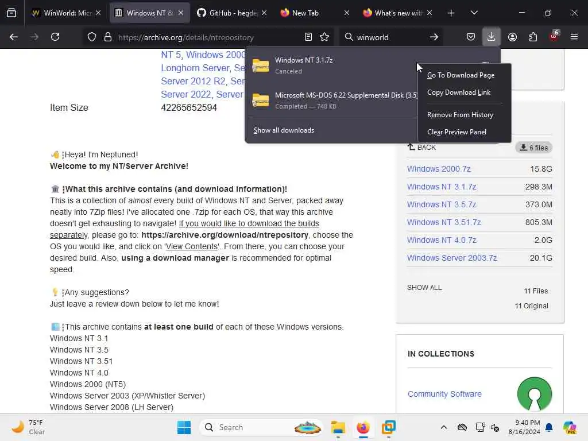588x441 pixels.
Task: Click the network display icon in the tray
Action: pyautogui.click(x=481, y=427)
